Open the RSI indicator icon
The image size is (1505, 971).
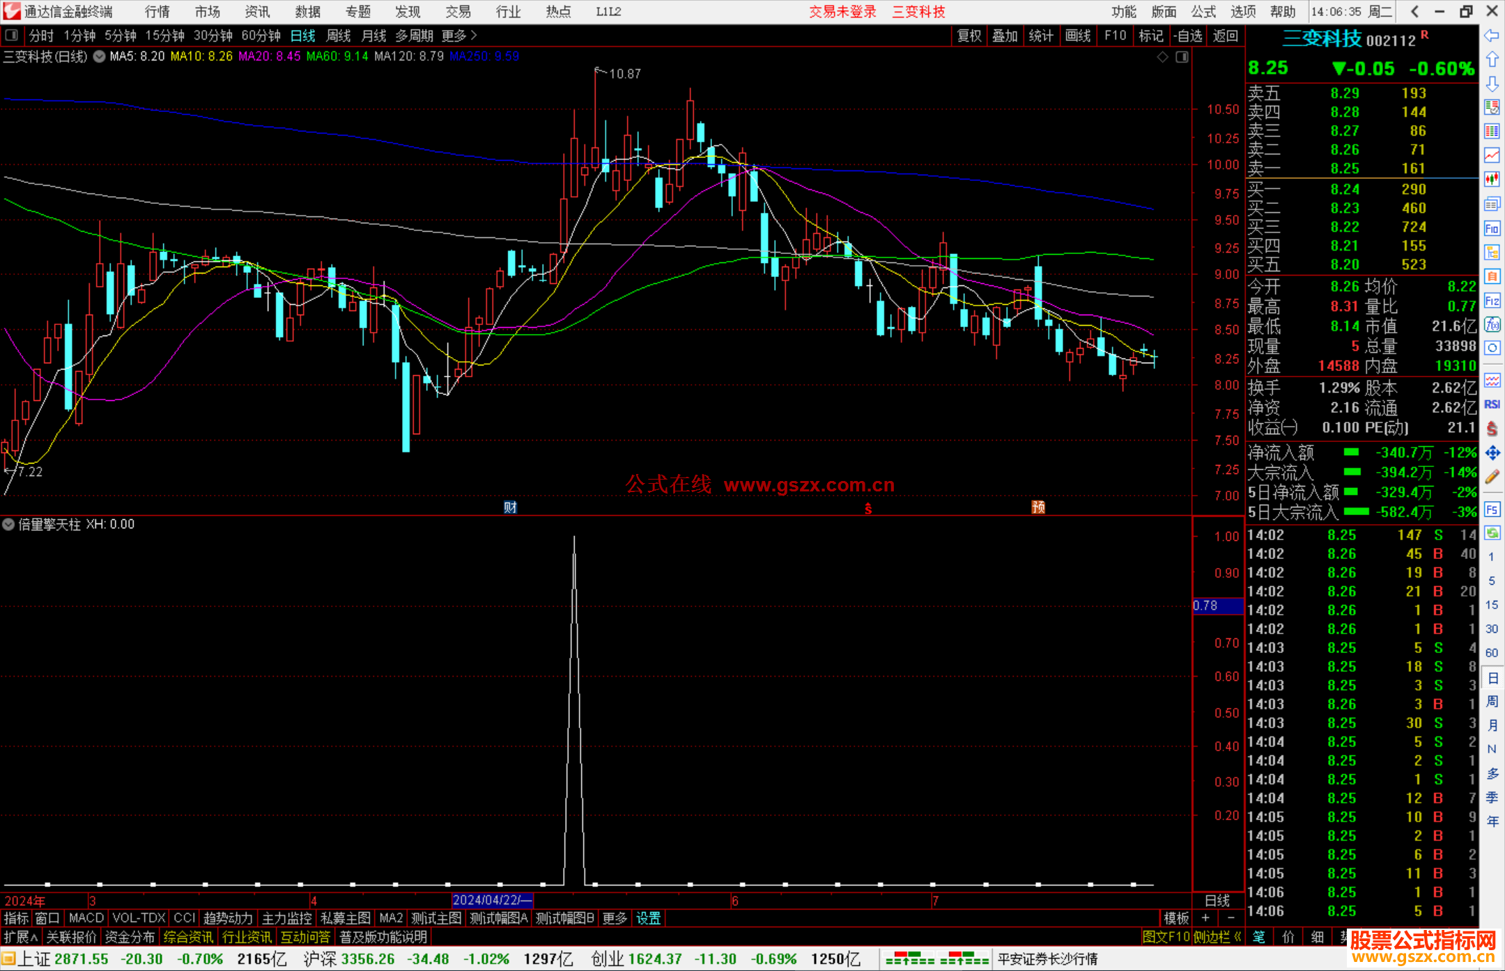coord(1492,404)
